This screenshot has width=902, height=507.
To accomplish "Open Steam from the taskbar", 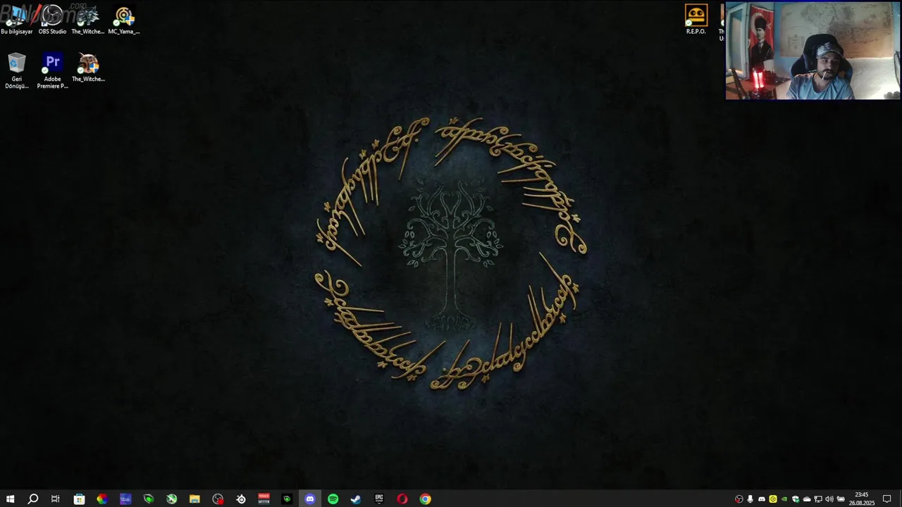I will click(356, 499).
